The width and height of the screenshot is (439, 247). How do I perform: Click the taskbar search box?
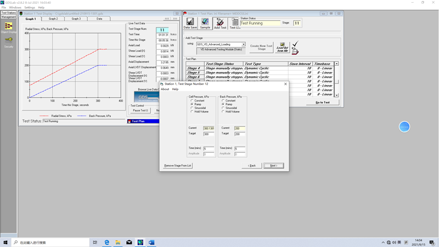click(x=50, y=242)
